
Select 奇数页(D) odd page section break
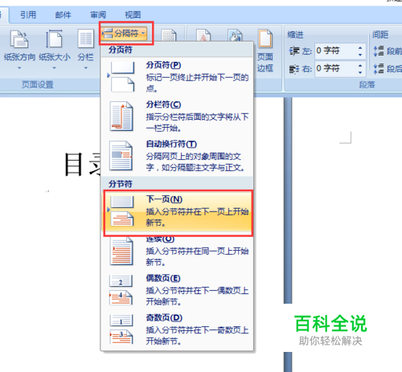pos(177,329)
